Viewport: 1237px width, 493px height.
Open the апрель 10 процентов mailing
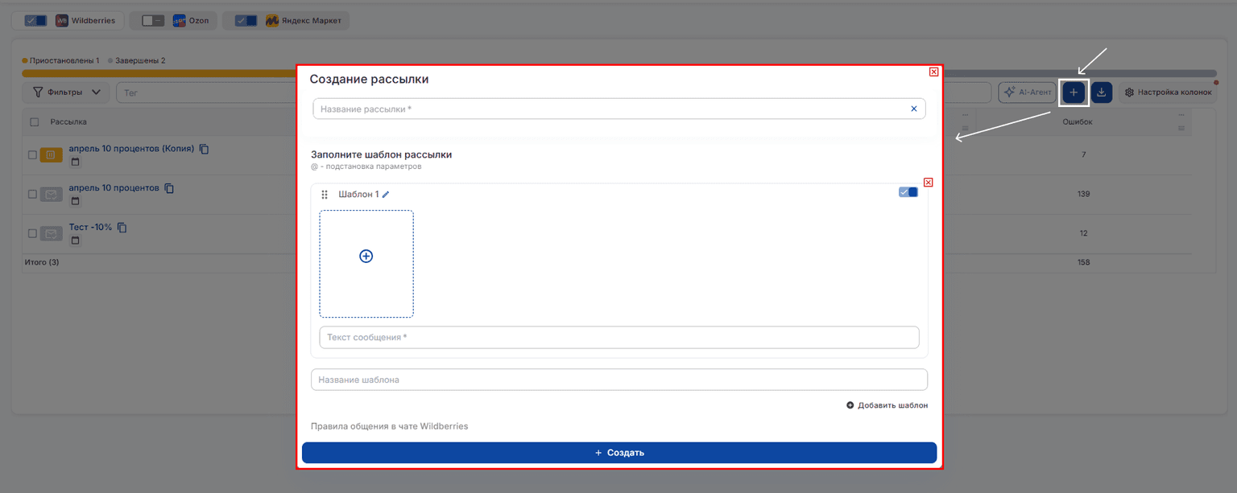(x=114, y=188)
